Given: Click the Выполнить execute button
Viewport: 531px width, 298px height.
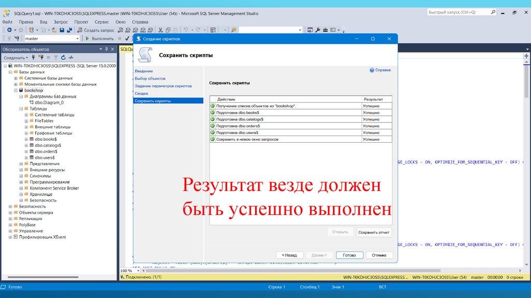Looking at the screenshot, I should [100, 38].
